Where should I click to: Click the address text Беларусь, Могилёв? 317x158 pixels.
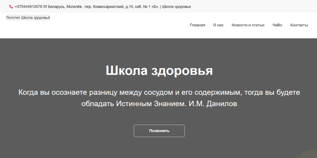65,6
